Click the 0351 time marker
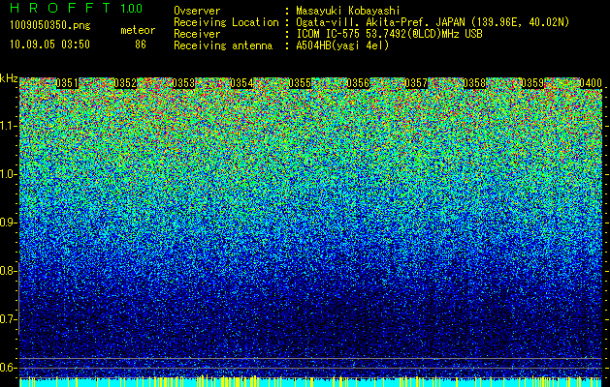 click(67, 83)
